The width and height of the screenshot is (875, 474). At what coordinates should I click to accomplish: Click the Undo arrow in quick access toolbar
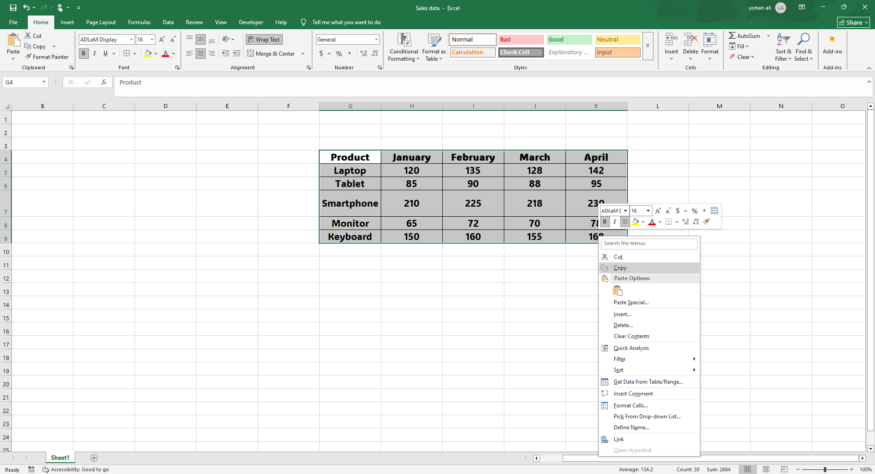(26, 8)
